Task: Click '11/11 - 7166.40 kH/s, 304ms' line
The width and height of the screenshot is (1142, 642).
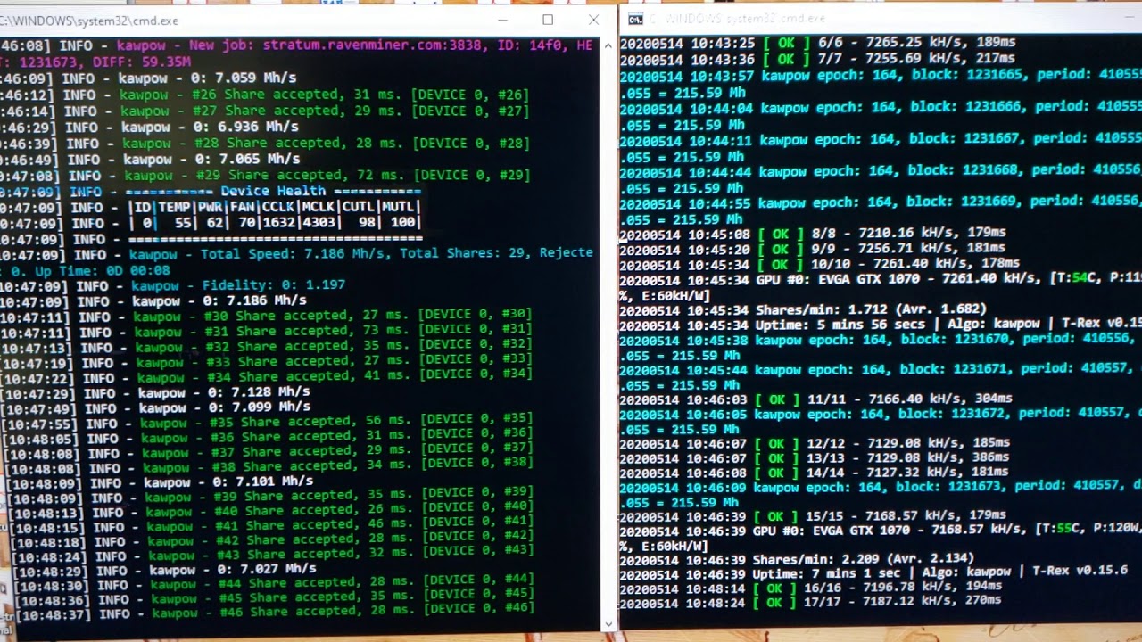Action: point(816,400)
